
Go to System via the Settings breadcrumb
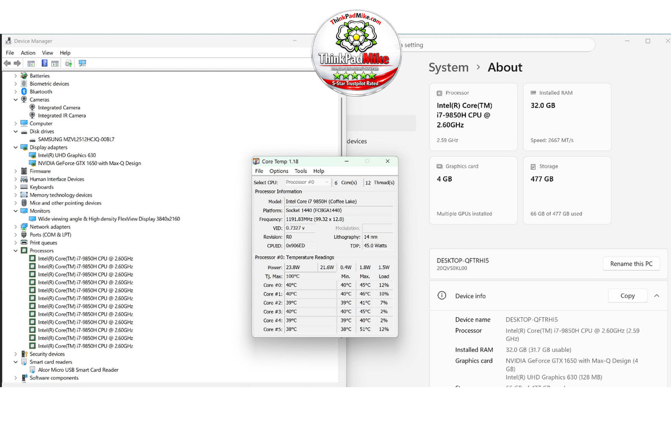[448, 68]
